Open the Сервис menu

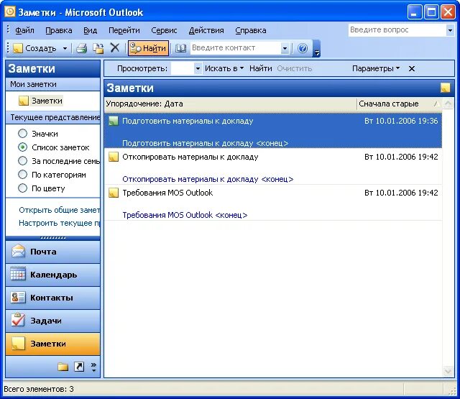point(164,30)
